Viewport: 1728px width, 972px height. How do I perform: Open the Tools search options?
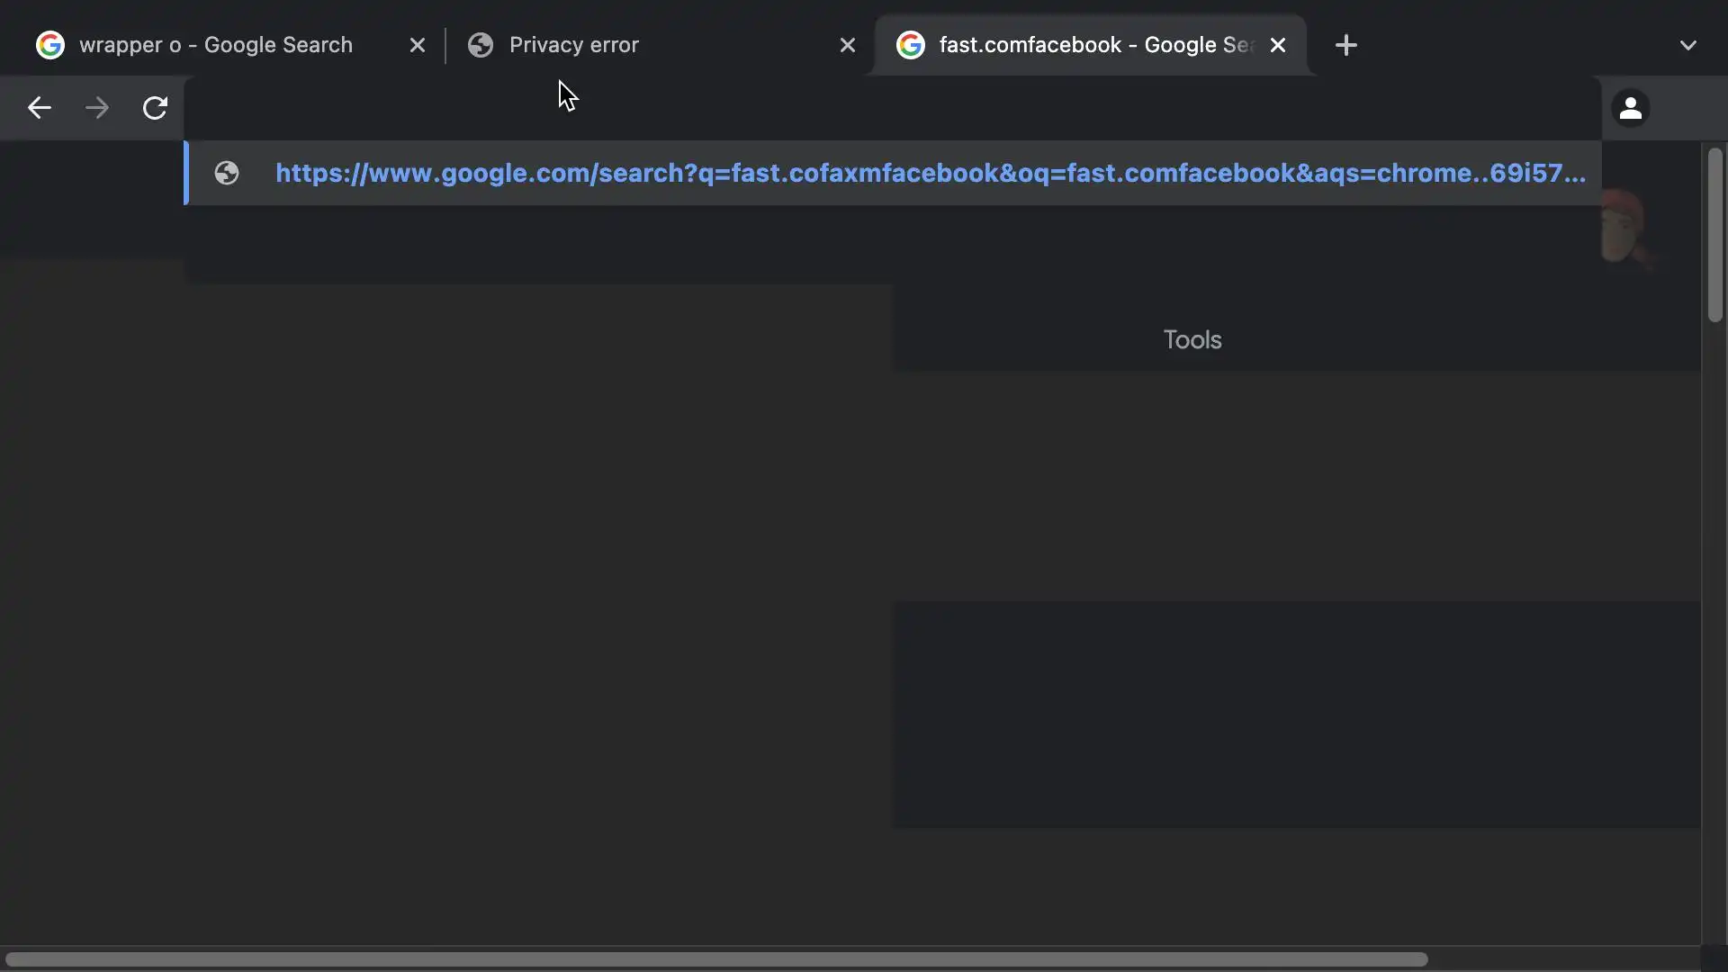pyautogui.click(x=1192, y=339)
